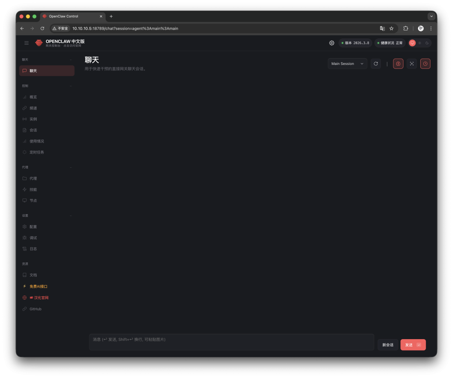Toggle sidebar with hamburger menu icon
Screen dimensions: 453x378
27,43
